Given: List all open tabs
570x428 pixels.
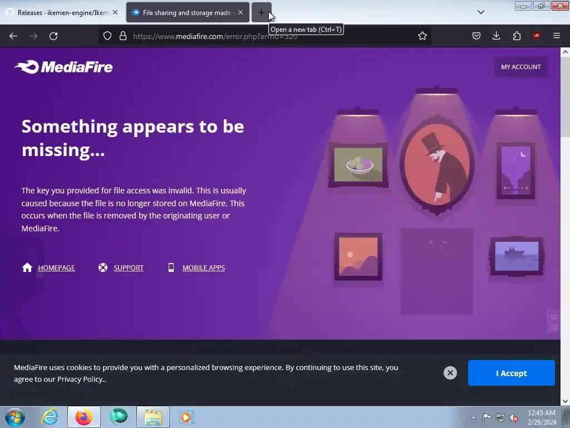Looking at the screenshot, I should (x=480, y=12).
